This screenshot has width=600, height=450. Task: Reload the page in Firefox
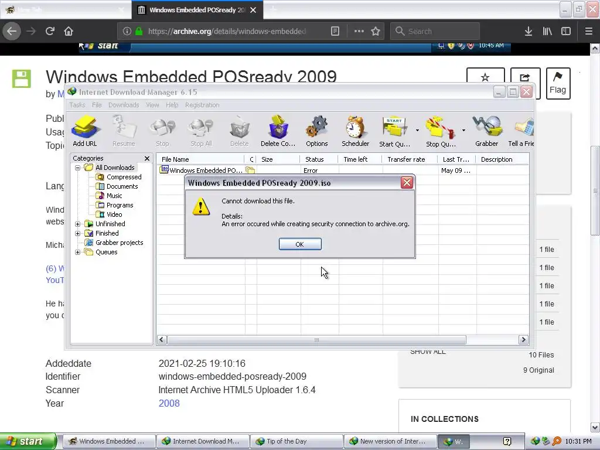50,31
